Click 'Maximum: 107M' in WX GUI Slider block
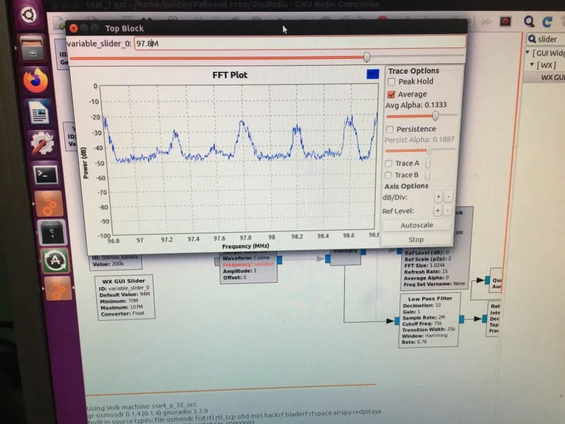Screen dimensions: 565x424 (x=122, y=307)
